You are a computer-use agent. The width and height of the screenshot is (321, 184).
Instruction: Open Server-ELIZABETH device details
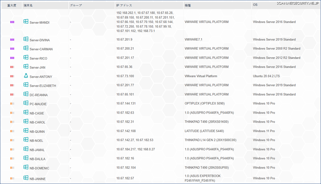pyautogui.click(x=43, y=86)
